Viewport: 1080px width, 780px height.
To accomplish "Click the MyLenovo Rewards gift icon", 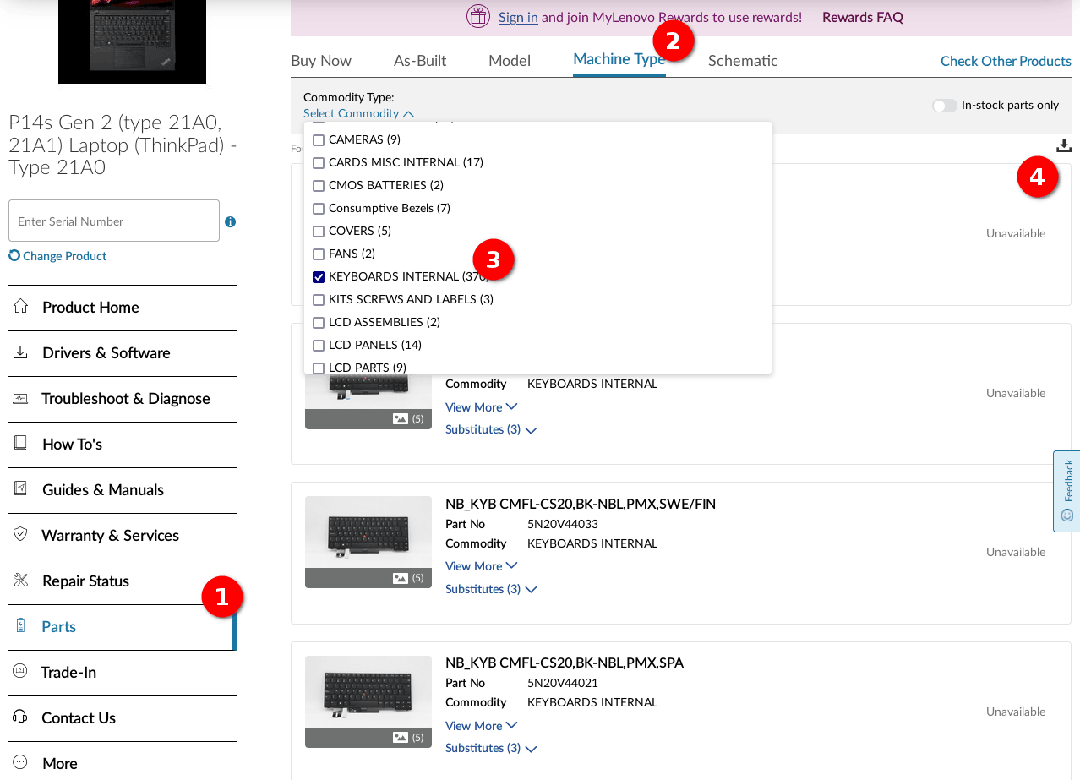I will coord(478,16).
